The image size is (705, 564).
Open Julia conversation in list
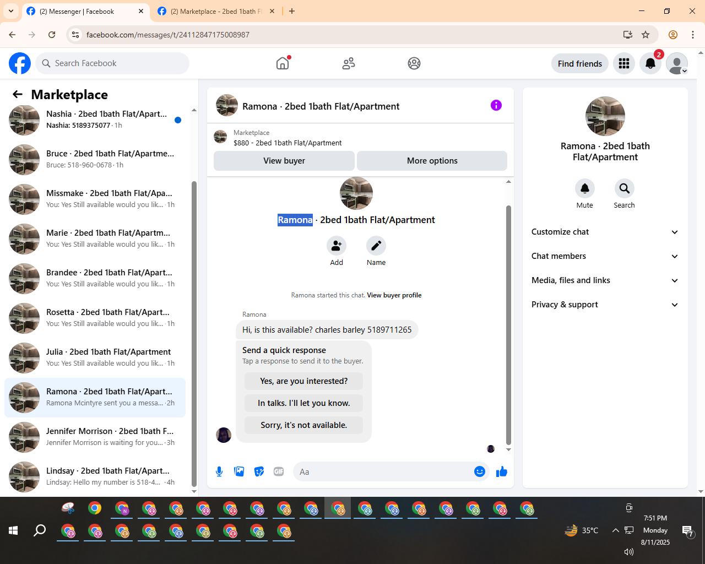[95, 358]
